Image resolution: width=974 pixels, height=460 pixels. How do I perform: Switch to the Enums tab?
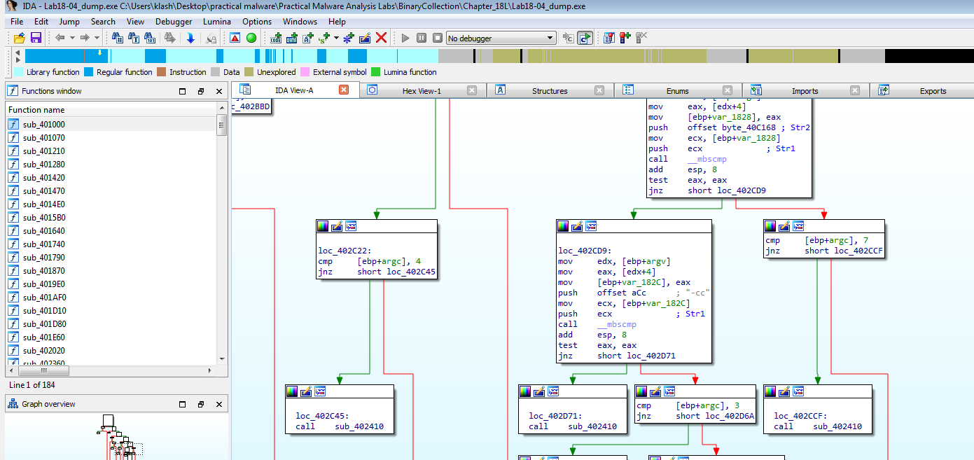tap(677, 91)
